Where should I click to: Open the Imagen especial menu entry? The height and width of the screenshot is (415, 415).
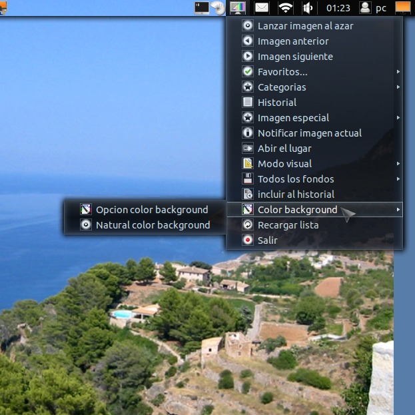pyautogui.click(x=314, y=117)
